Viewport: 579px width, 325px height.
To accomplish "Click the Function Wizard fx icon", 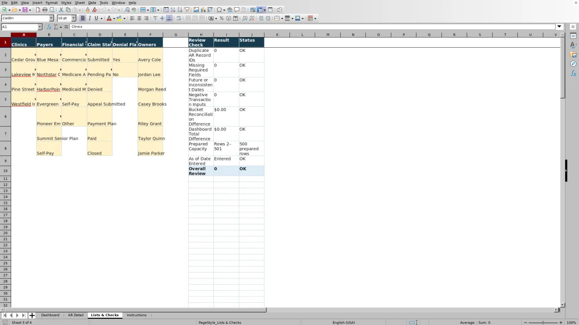I will [x=49, y=27].
